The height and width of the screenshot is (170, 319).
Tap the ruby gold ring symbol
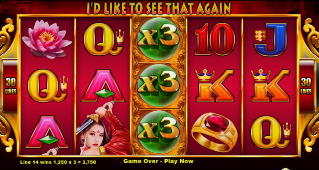point(214,132)
